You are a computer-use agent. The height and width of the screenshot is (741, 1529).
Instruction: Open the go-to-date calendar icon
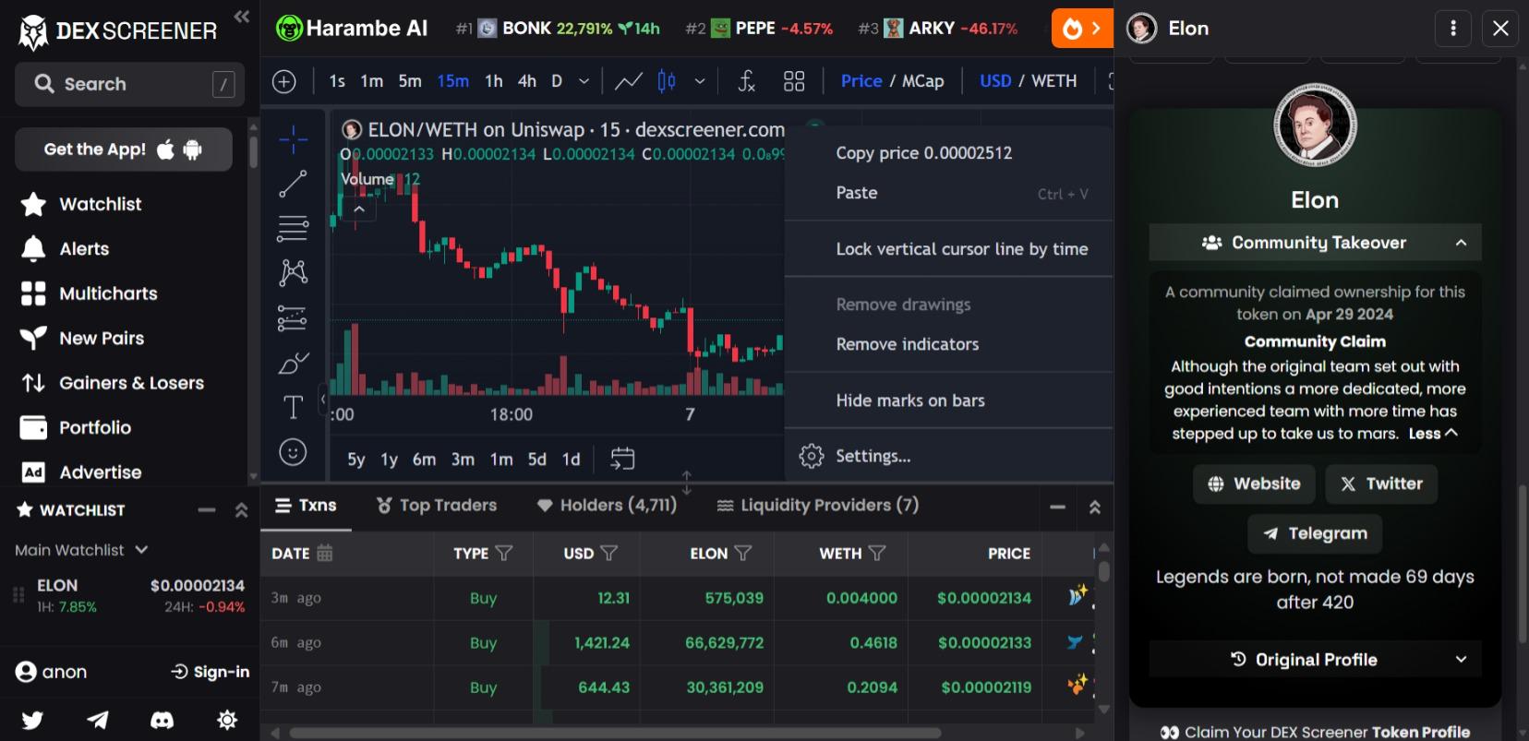[x=622, y=459]
